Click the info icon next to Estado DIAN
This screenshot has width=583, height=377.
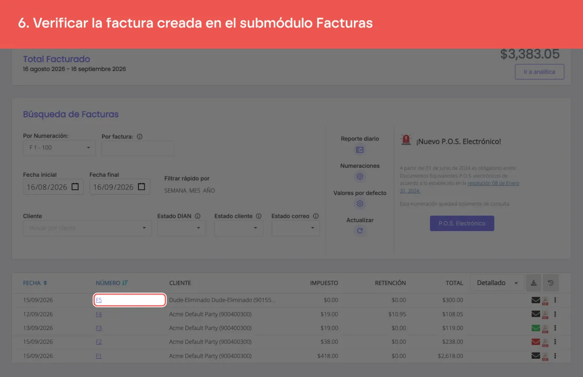click(198, 216)
